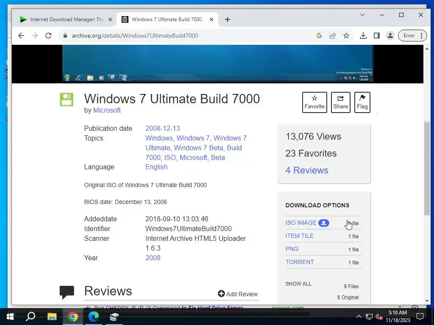Flag this archive item
This screenshot has height=325, width=434.
362,102
